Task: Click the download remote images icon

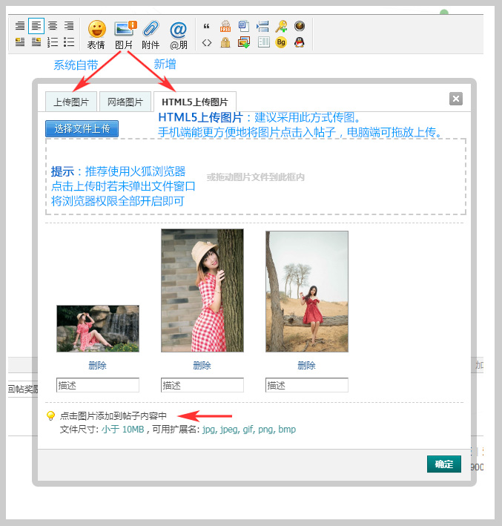Action: coord(244,42)
